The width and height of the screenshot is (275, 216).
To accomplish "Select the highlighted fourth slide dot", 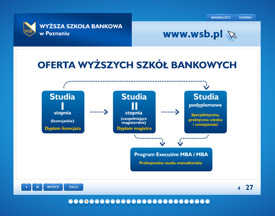I will click(86, 201).
